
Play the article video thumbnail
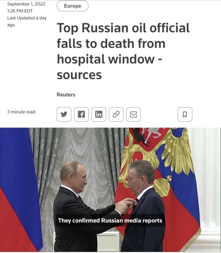(x=110, y=190)
